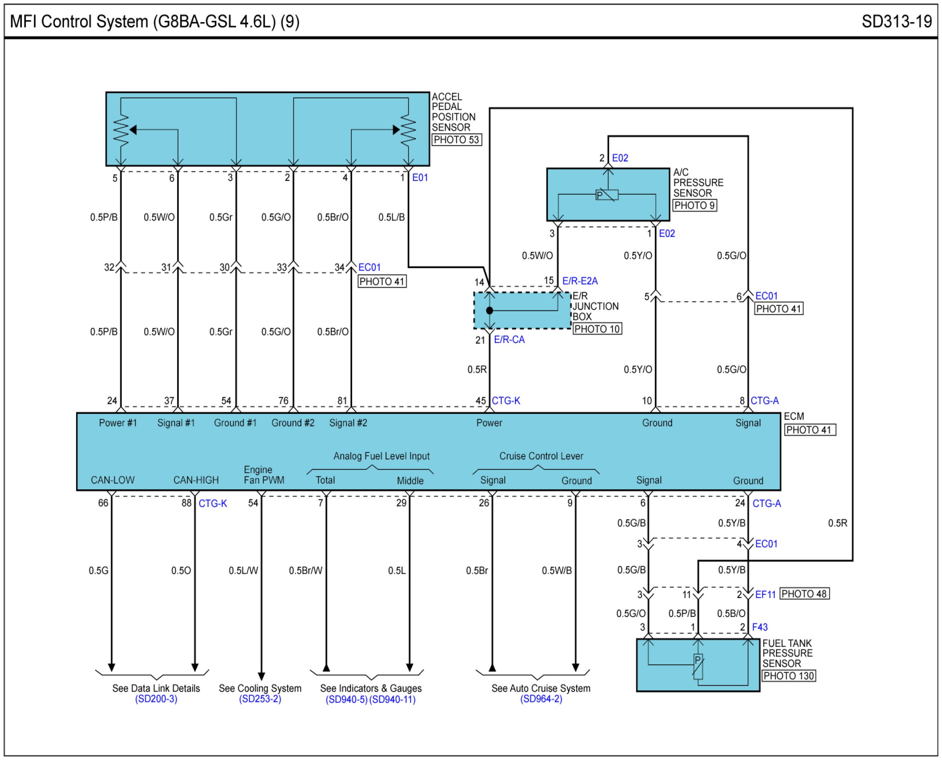Click the SD313-19 page identifier
Screen dimensions: 942x760
click(x=896, y=21)
